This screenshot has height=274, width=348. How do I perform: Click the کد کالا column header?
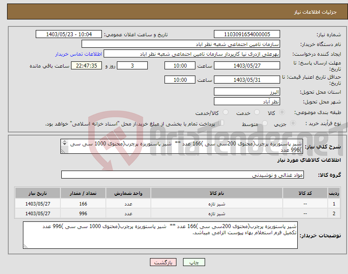tap(305, 193)
